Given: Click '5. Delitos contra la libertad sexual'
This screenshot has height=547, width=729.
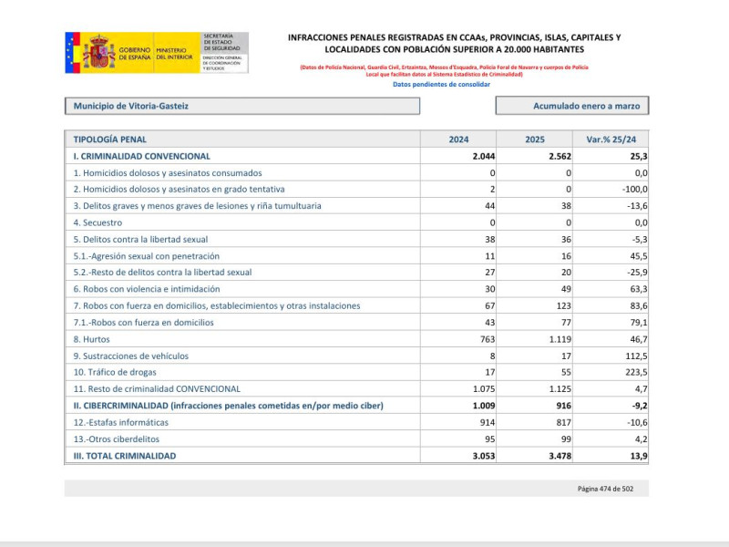Looking at the screenshot, I should coord(140,240).
